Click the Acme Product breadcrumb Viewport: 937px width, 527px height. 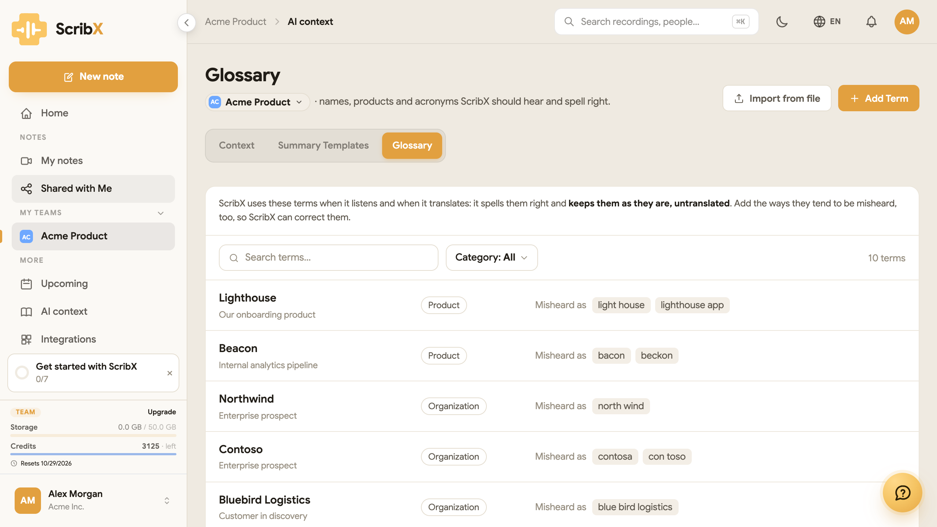pyautogui.click(x=235, y=22)
